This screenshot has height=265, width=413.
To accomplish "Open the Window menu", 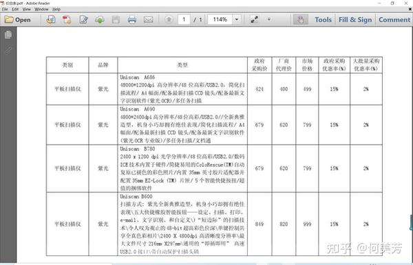I will [41, 9].
